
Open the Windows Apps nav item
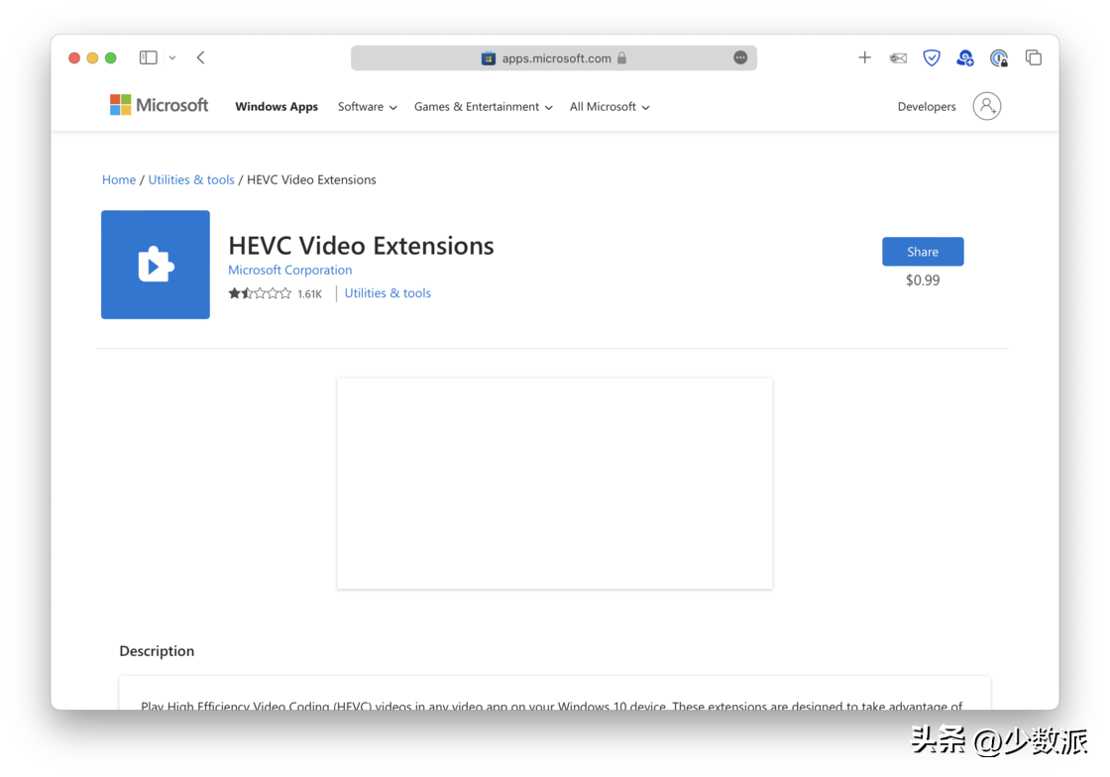point(277,107)
